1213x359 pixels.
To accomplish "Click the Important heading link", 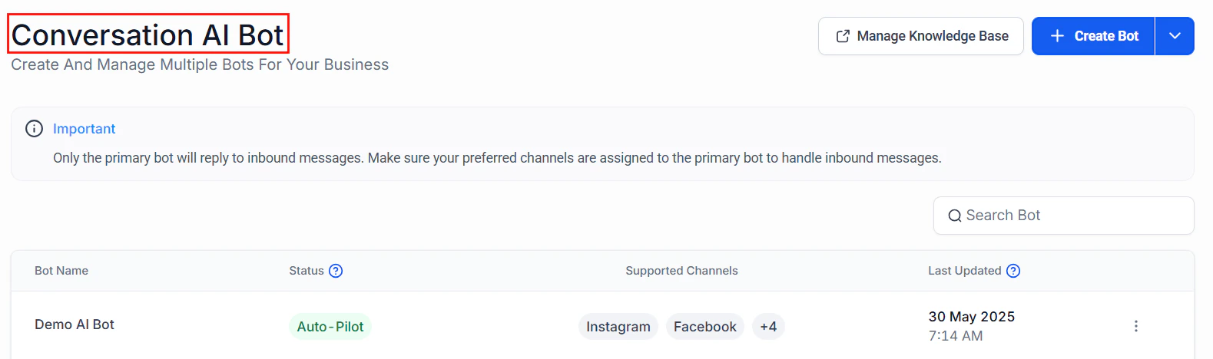I will pos(84,129).
